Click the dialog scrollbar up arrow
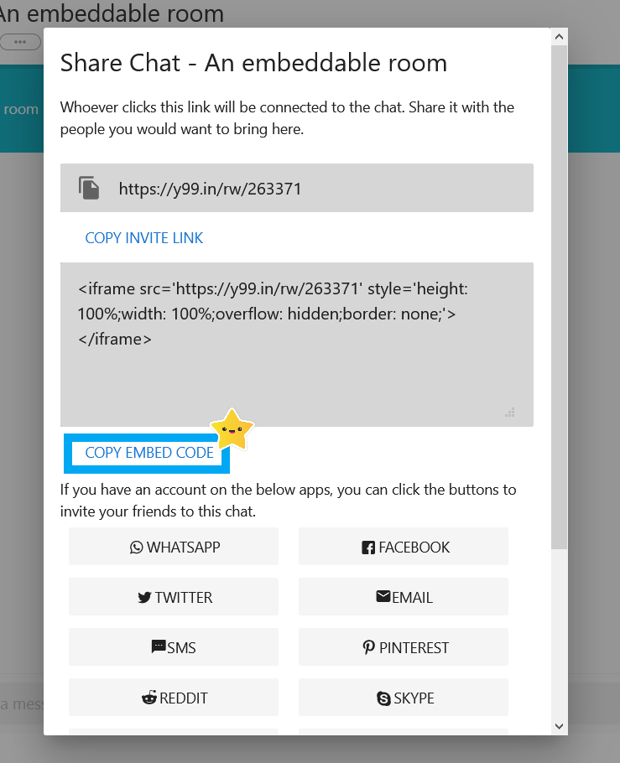The image size is (620, 763). pyautogui.click(x=559, y=37)
